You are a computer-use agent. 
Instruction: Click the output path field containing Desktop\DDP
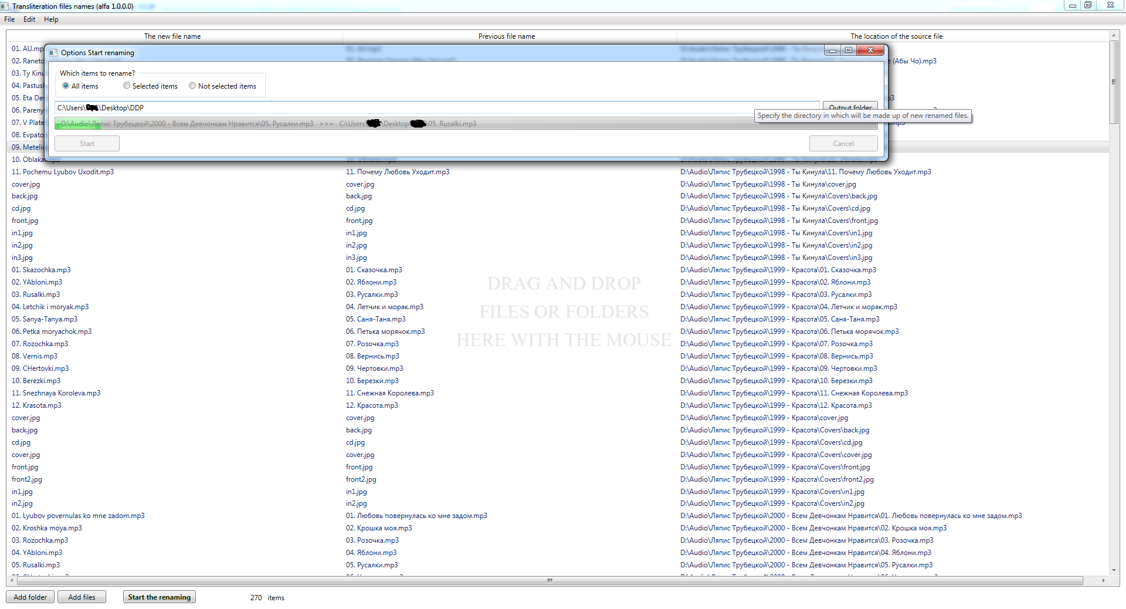coord(437,108)
